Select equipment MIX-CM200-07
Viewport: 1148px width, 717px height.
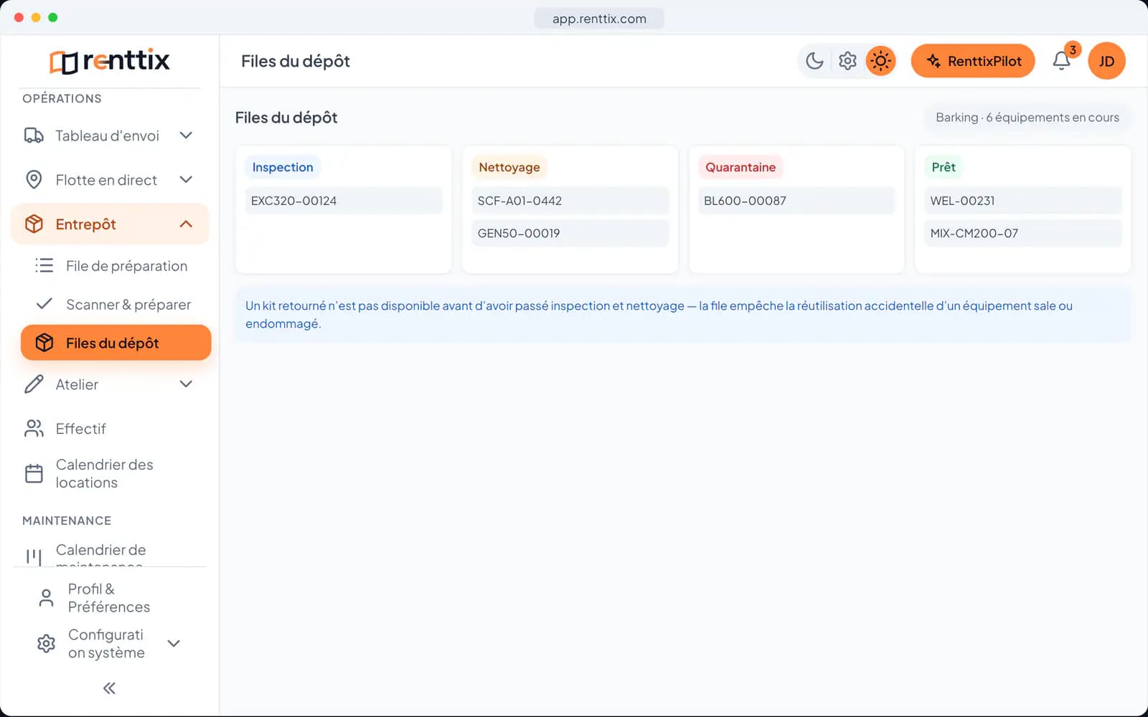pos(1023,233)
